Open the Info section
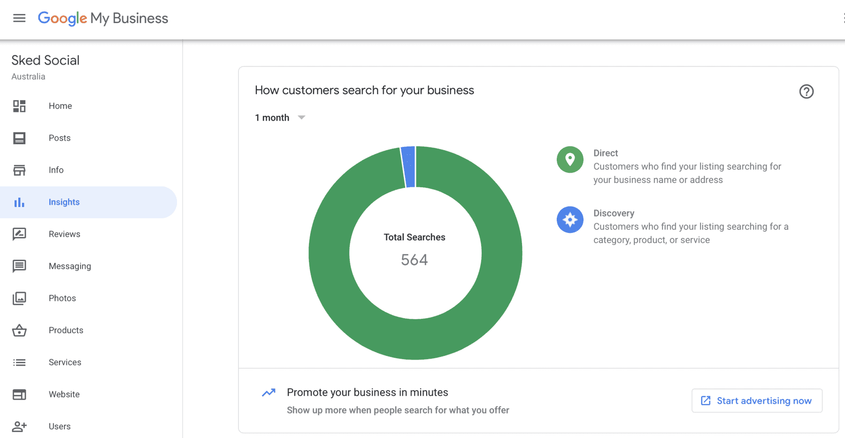845x438 pixels. click(56, 170)
